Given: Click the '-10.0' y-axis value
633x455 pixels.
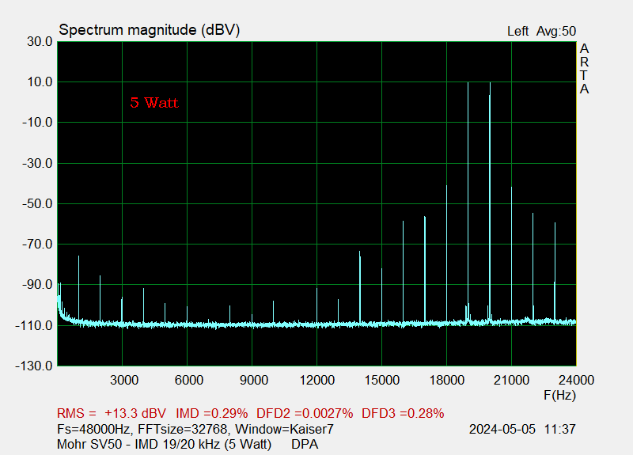Looking at the screenshot, I should pyautogui.click(x=37, y=123).
